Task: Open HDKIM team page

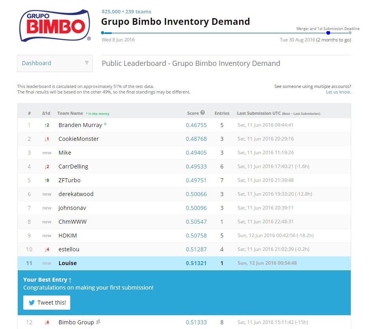Action: [x=67, y=236]
